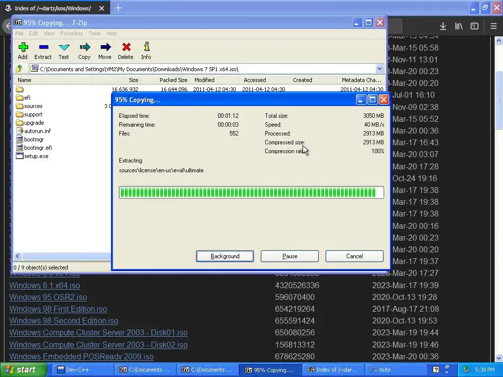Open Windows 98 Second Edition.iso link
Viewport: 503px width, 377px height.
[64, 321]
